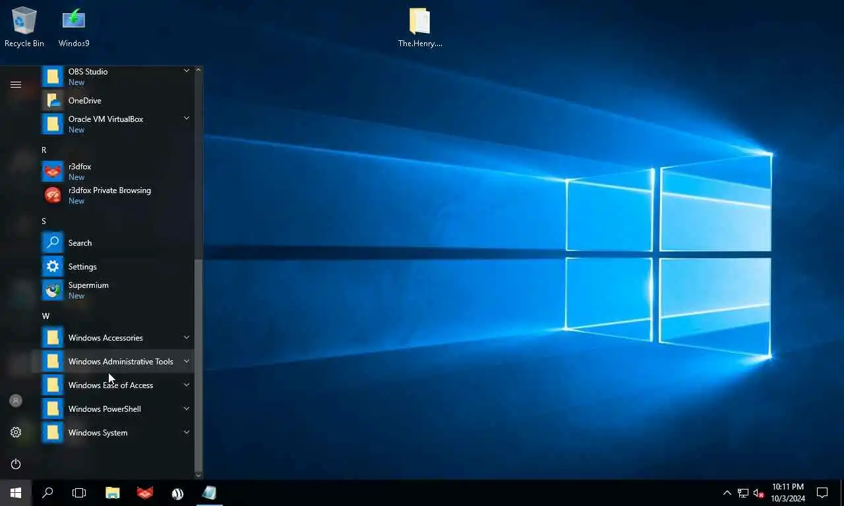The width and height of the screenshot is (844, 506).
Task: Open Task View on the taskbar
Action: (79, 493)
